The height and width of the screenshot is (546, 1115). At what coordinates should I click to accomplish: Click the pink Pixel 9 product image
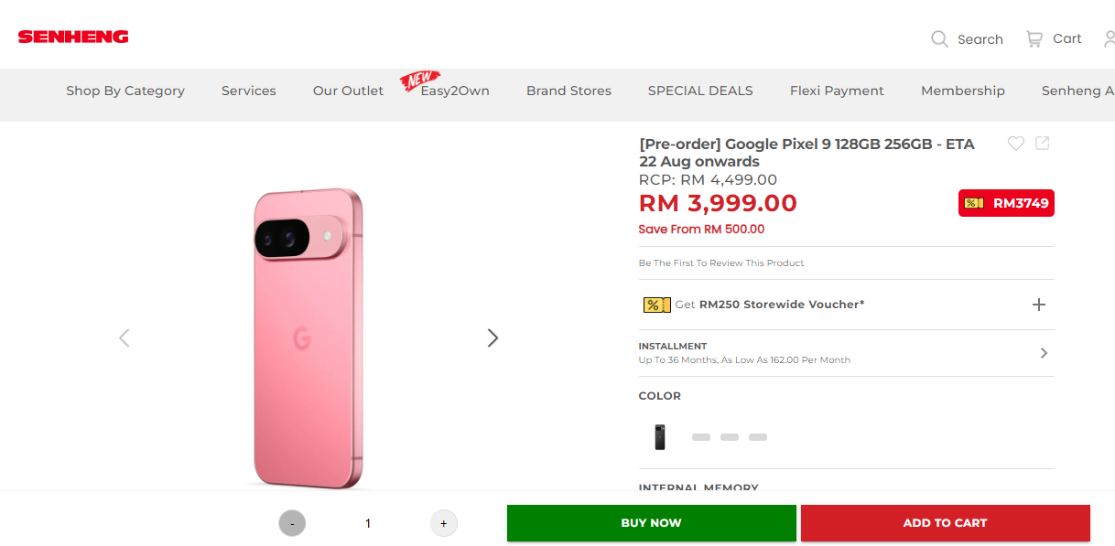click(x=308, y=338)
